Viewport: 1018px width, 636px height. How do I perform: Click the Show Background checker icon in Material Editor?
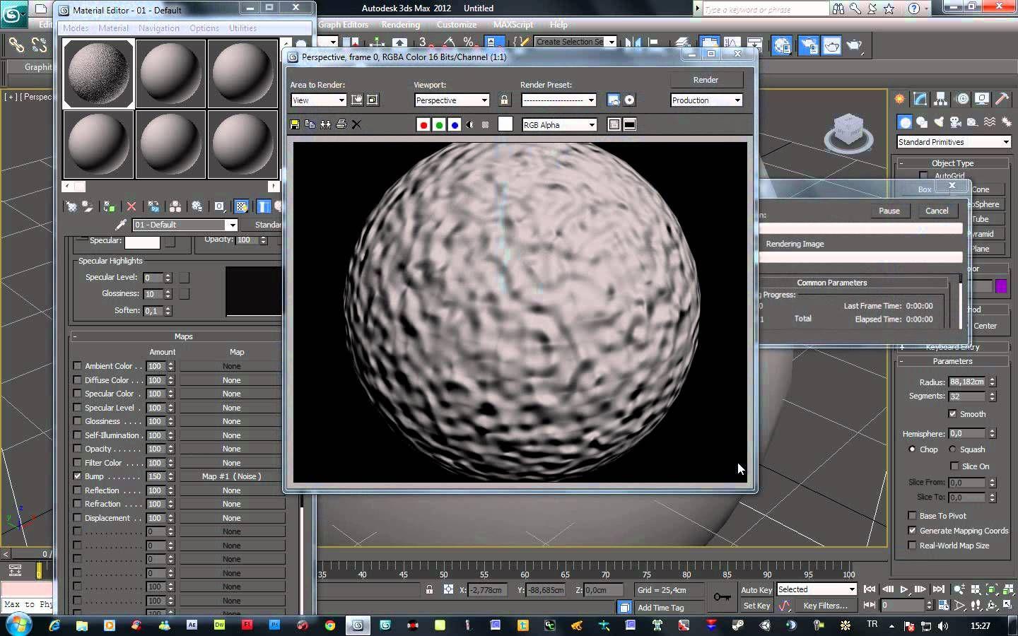pos(242,206)
